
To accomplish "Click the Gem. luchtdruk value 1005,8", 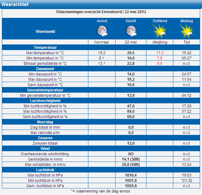I will tap(131, 186).
